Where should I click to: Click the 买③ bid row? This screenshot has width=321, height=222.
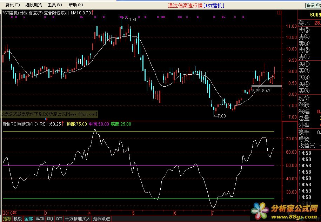309,78
